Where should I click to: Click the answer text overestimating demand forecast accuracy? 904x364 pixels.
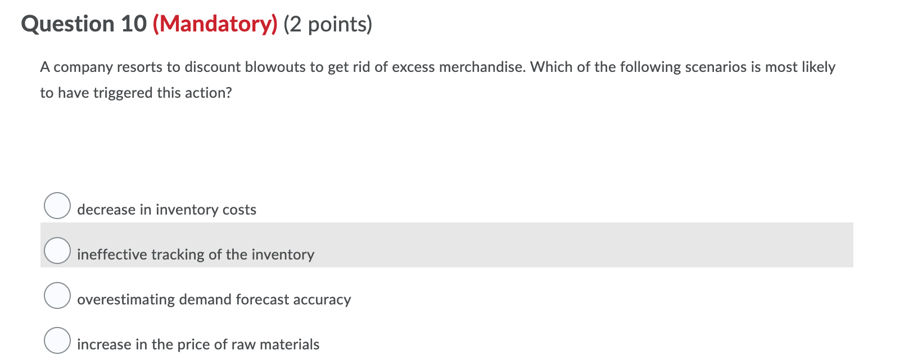point(213,299)
